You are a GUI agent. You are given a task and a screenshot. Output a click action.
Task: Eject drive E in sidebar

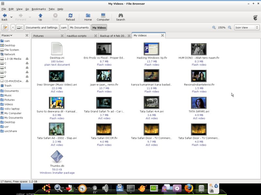click(27, 68)
